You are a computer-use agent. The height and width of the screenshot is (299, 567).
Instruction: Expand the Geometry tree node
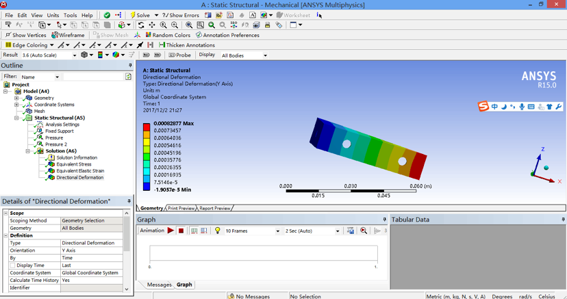(x=16, y=98)
